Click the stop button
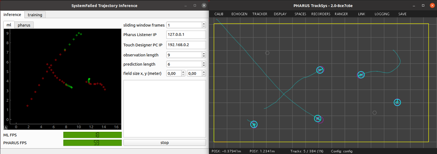Image resolution: width=437 pixels, height=154 pixels. (x=165, y=142)
